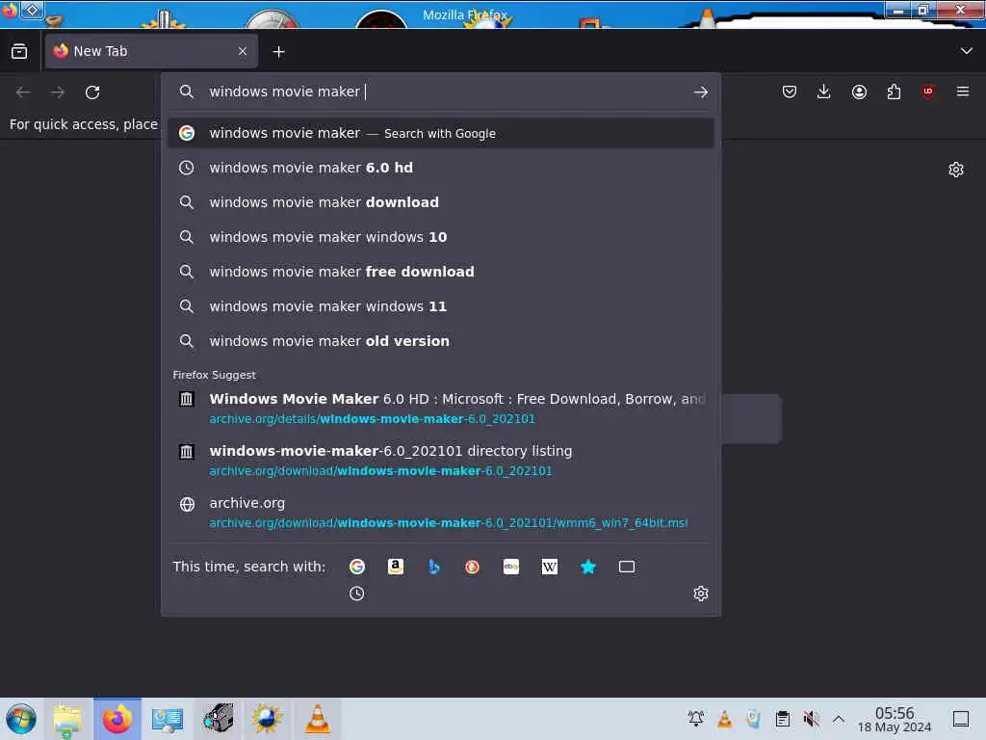The height and width of the screenshot is (740, 986).
Task: Open the 'windows-movie-maker-6.0_202101 directory listing' result
Action: point(441,461)
